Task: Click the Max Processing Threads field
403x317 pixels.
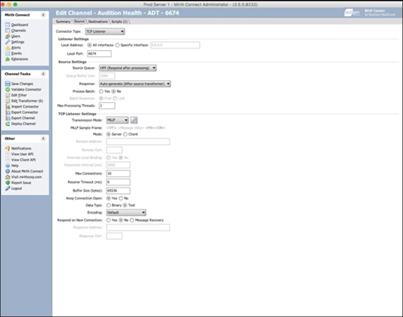Action: [x=107, y=105]
